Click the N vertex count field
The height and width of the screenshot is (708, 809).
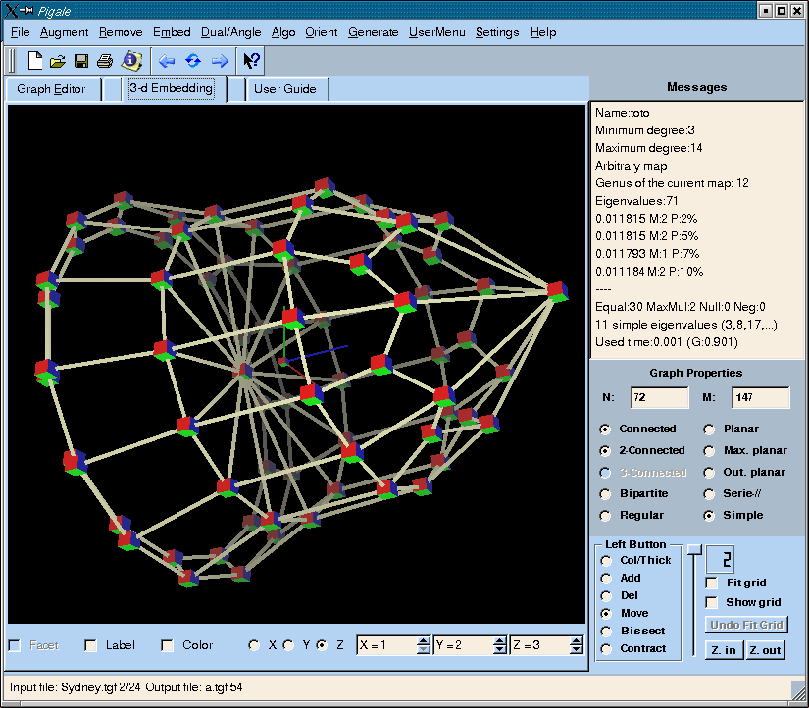pos(659,397)
